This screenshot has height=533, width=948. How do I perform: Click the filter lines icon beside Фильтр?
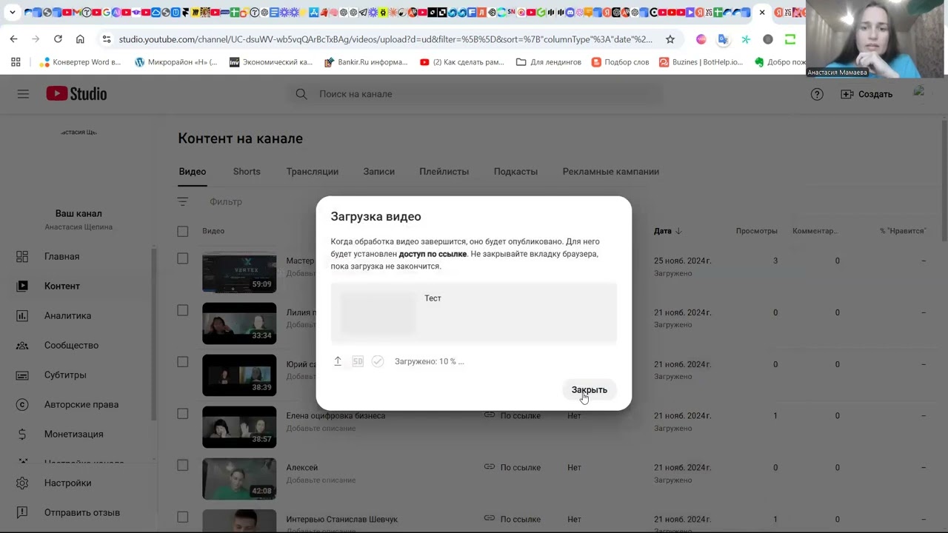183,201
